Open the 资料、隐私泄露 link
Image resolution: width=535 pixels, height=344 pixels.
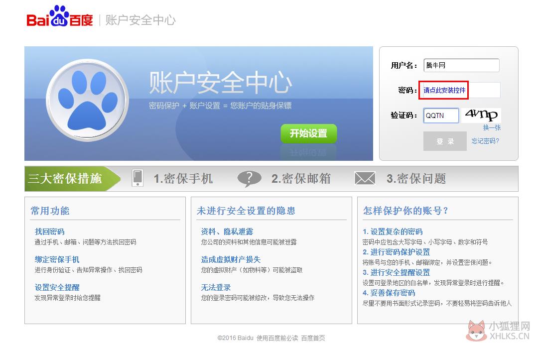click(227, 232)
